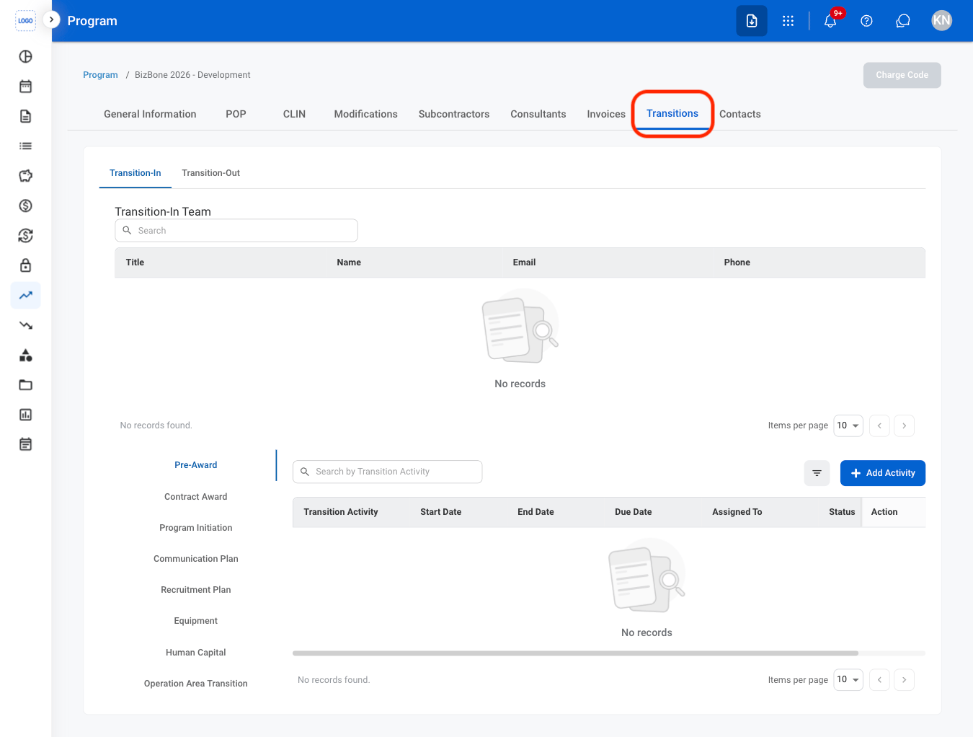Open Items per page dropdown under activity table

848,679
